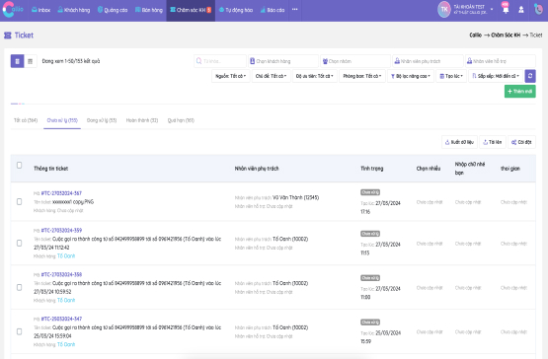The image size is (548, 359).
Task: Click the Cài đặt button
Action: pyautogui.click(x=521, y=142)
